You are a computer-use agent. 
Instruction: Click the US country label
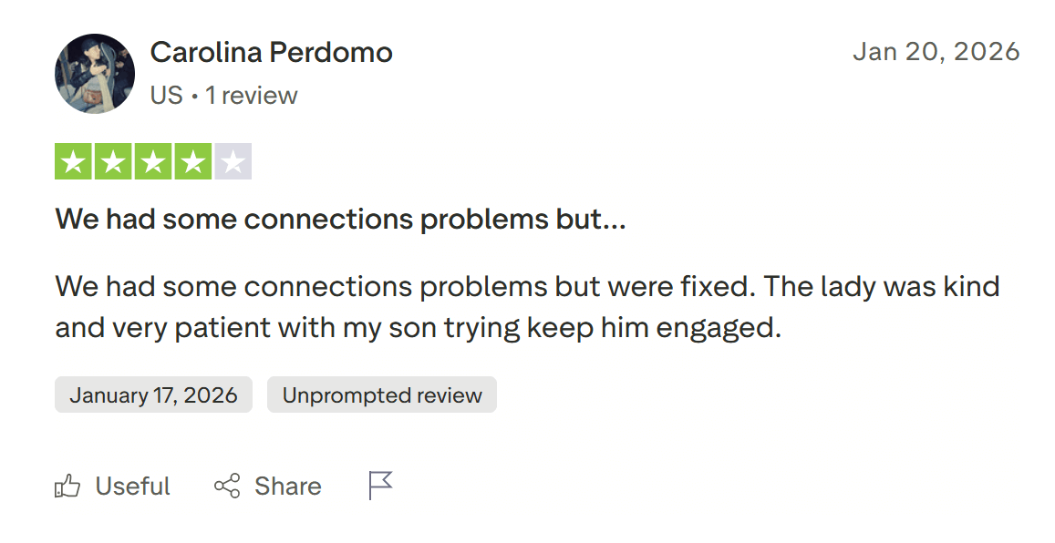[x=166, y=96]
